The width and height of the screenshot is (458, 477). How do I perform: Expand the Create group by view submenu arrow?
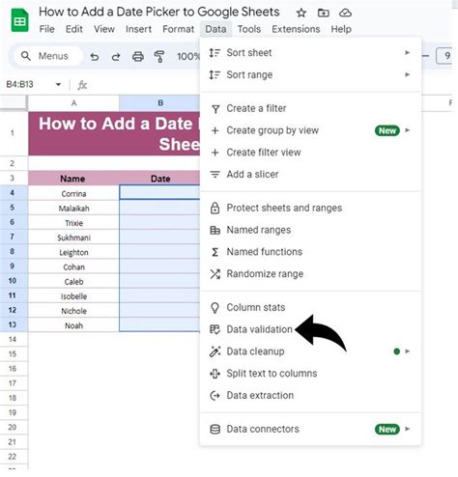click(408, 130)
